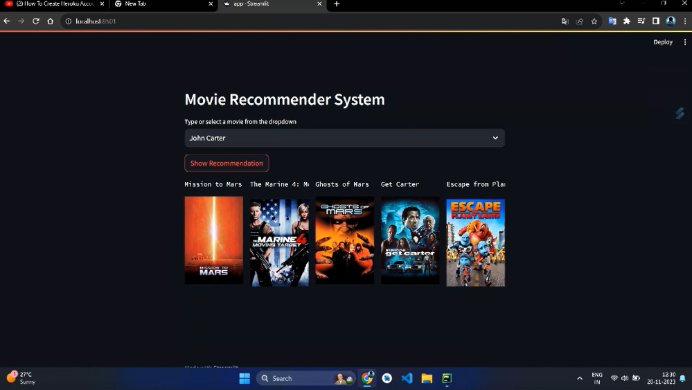
Task: Open File Explorer from the taskbar
Action: click(427, 378)
